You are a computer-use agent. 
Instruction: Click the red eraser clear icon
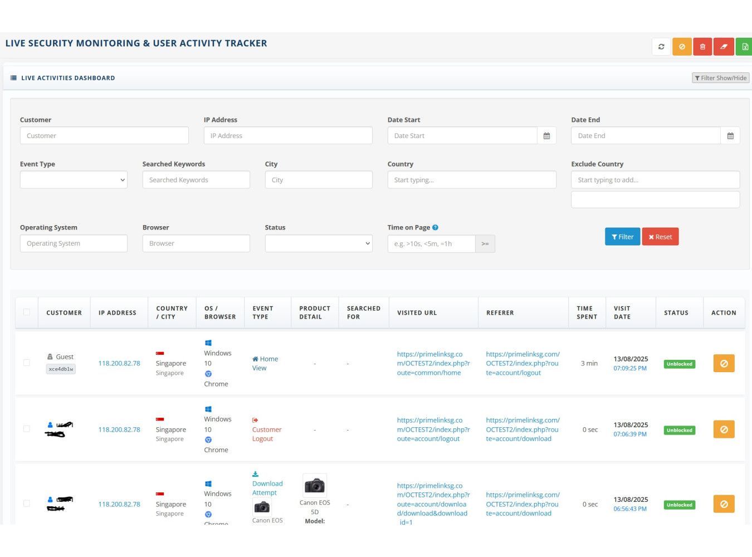point(724,47)
